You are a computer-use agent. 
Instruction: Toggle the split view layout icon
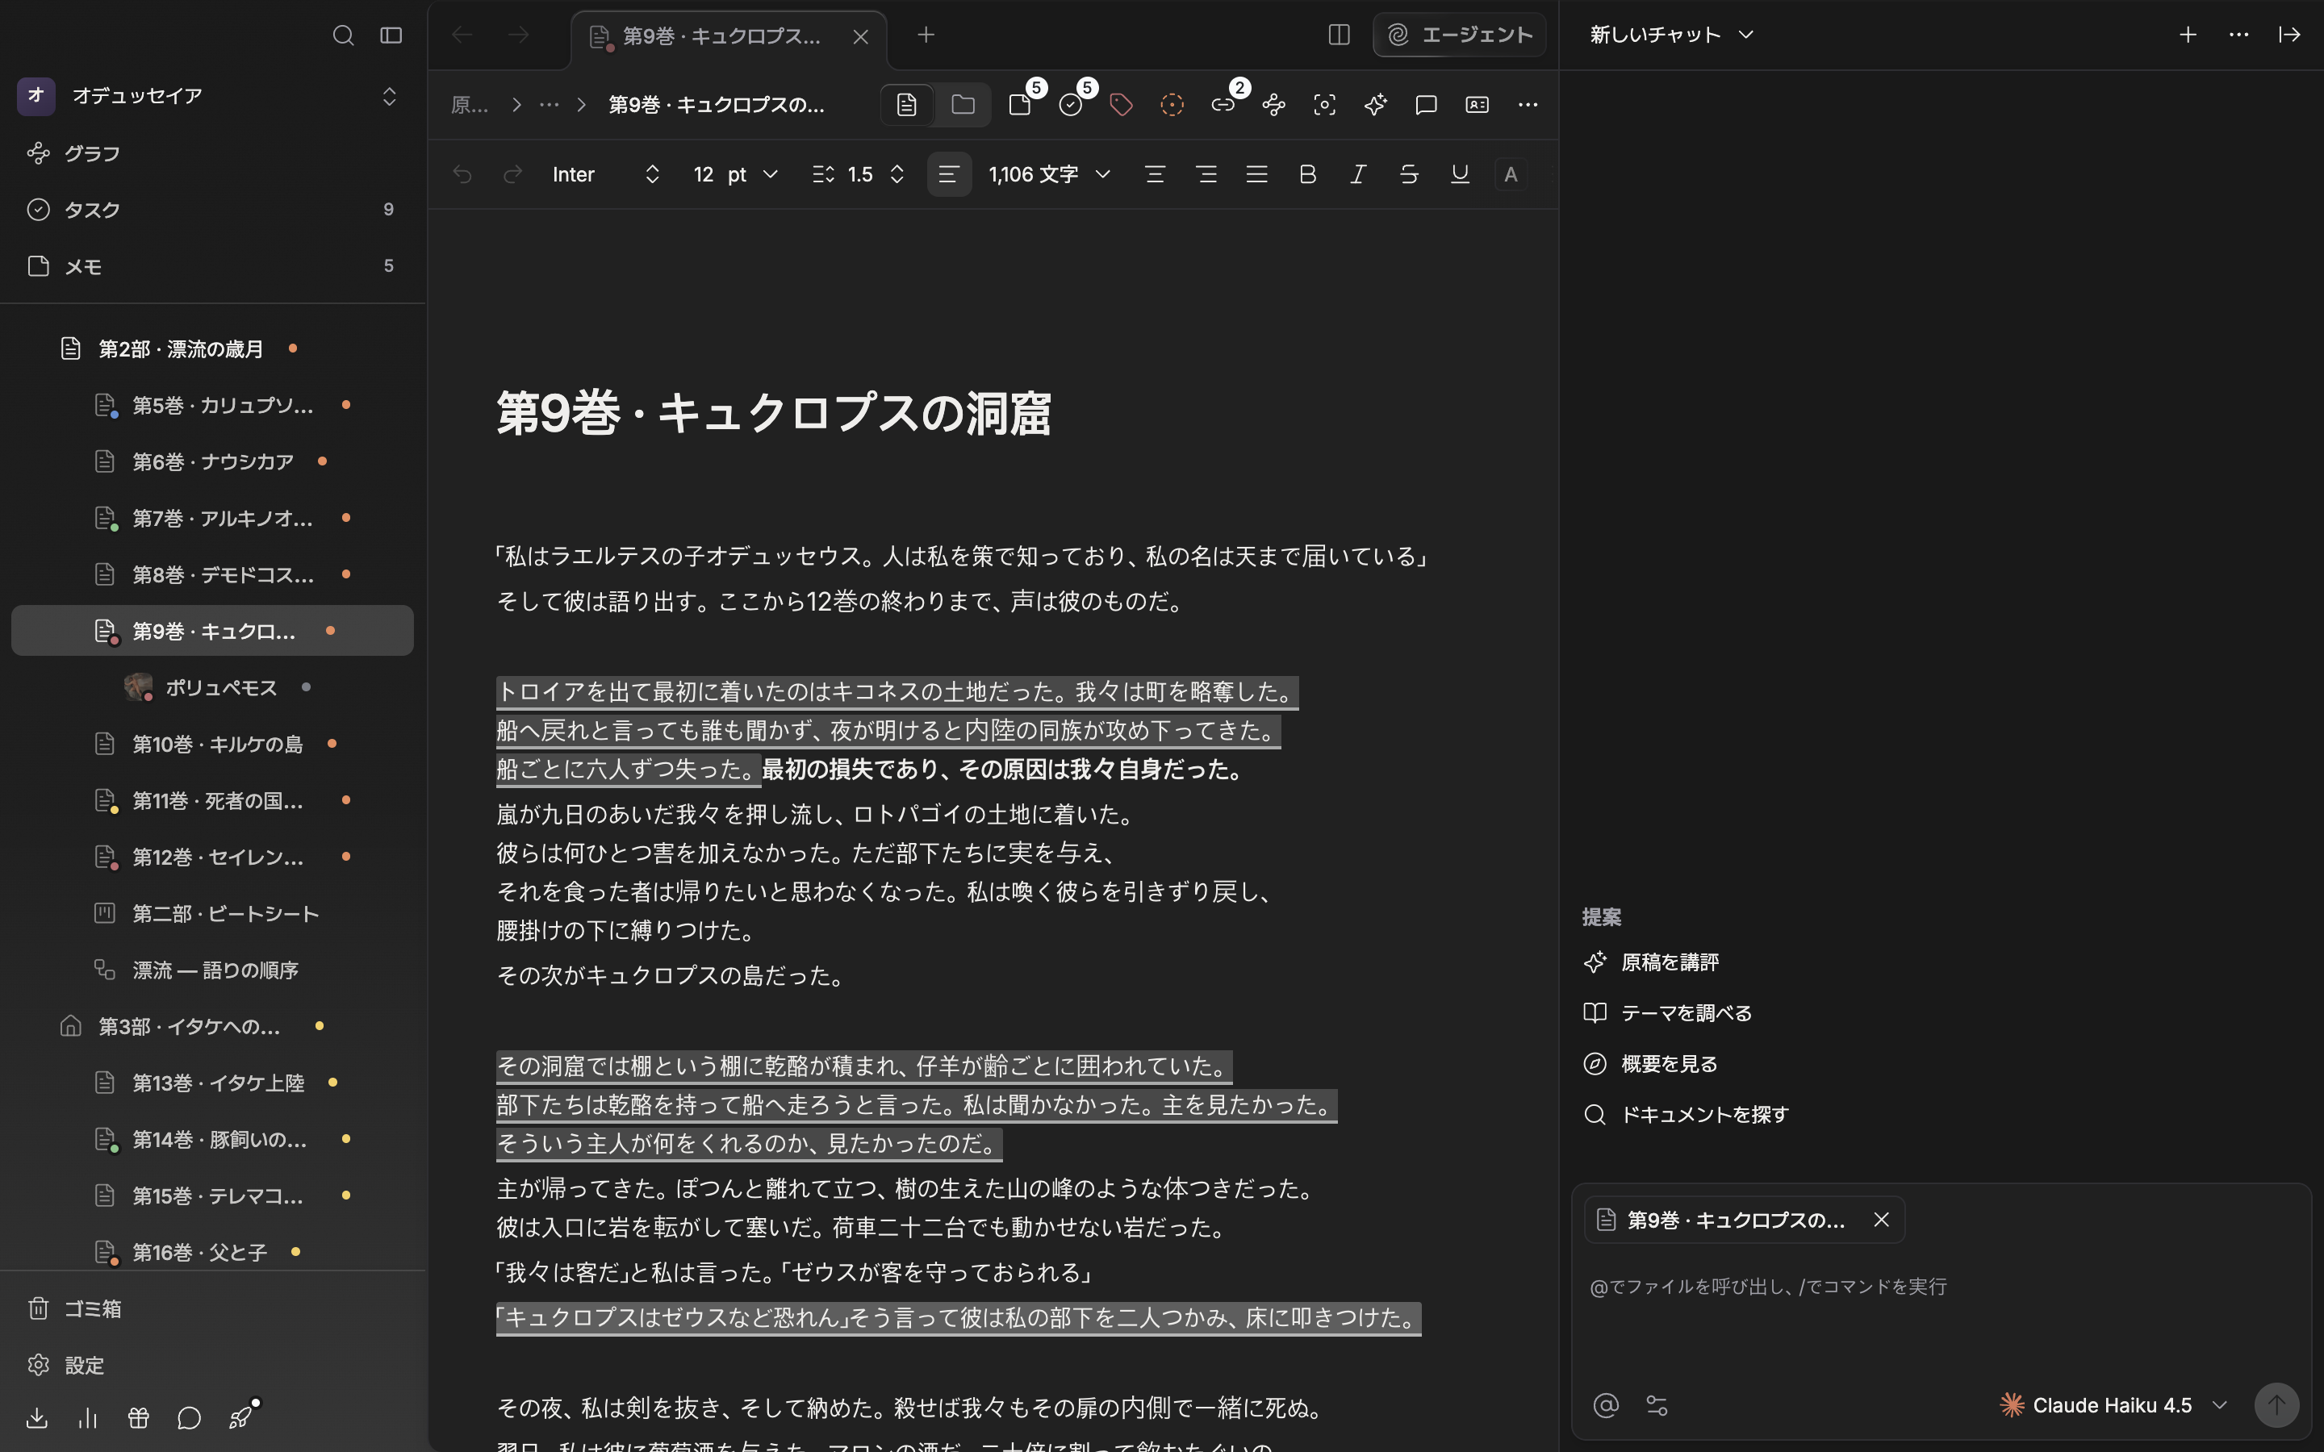pos(1339,35)
